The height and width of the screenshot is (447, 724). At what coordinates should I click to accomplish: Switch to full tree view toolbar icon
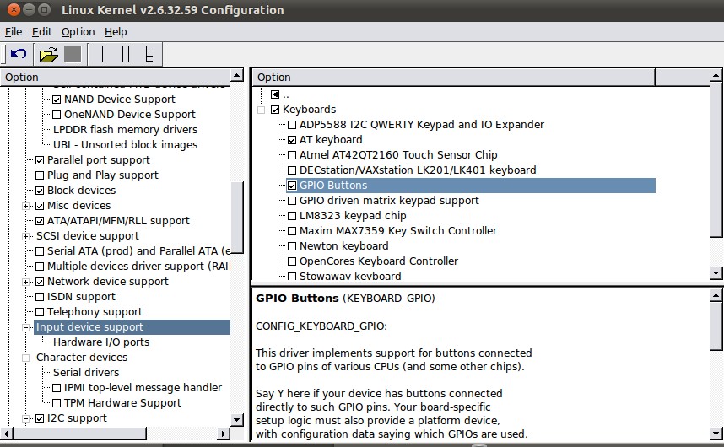[149, 54]
